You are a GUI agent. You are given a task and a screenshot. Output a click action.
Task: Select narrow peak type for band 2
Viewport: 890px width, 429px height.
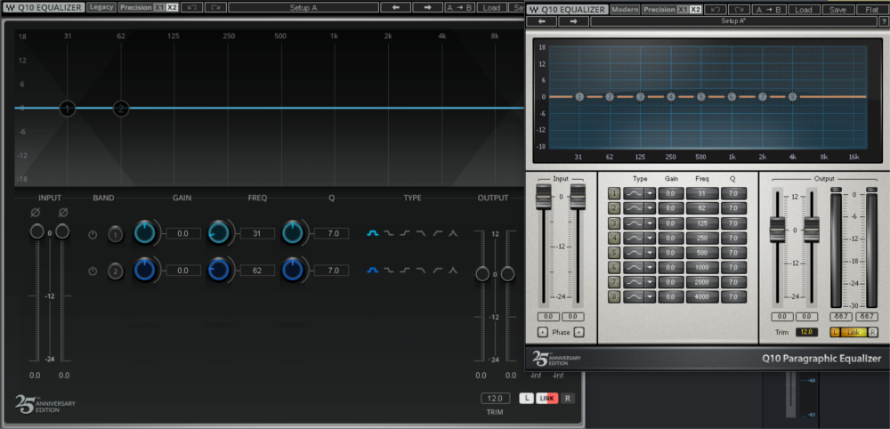coord(453,270)
